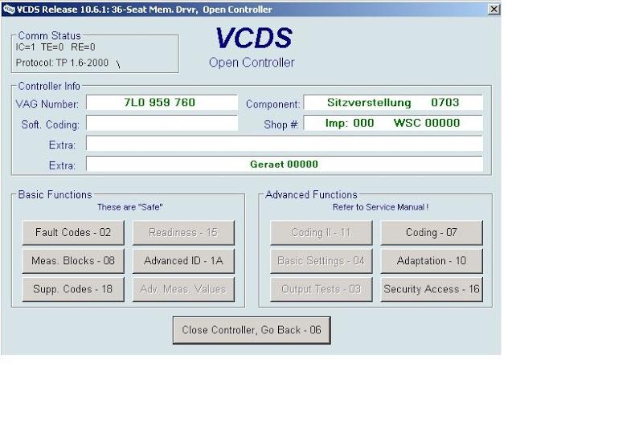Click the Basic Settings - 04 button
This screenshot has height=428, width=643.
coord(321,261)
